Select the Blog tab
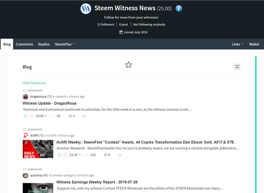 click(7, 44)
